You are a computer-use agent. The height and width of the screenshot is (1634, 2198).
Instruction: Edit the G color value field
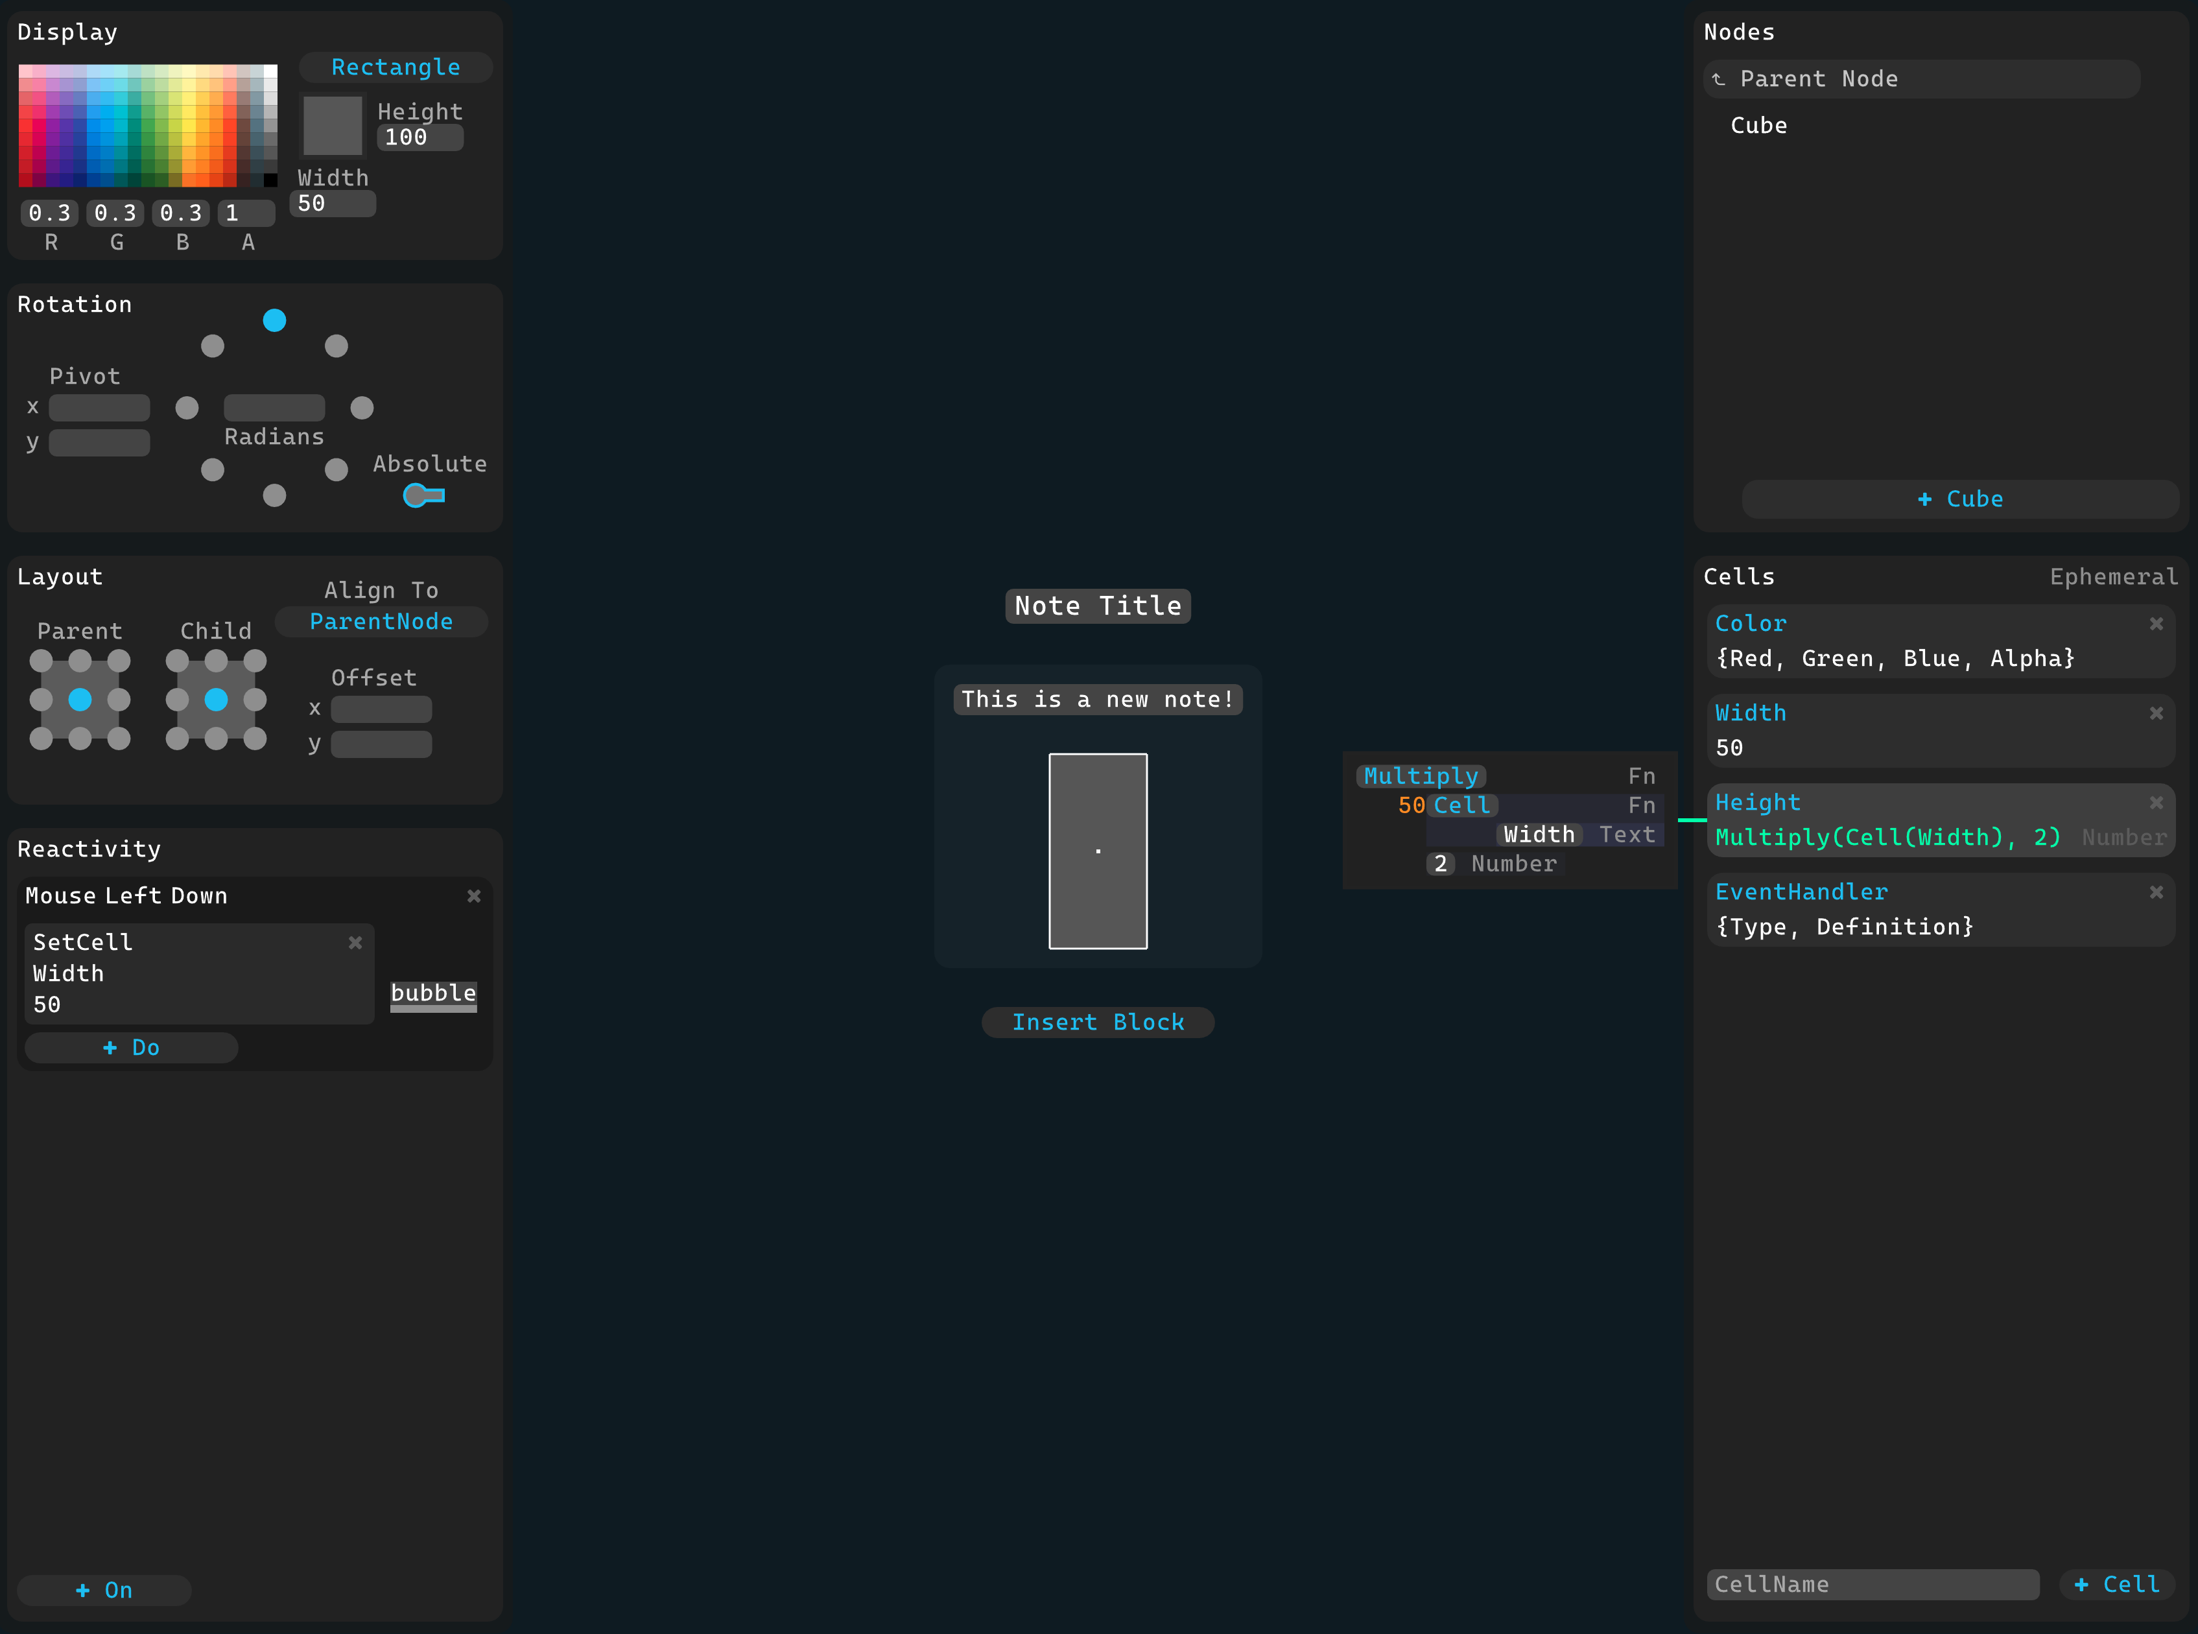(x=115, y=213)
